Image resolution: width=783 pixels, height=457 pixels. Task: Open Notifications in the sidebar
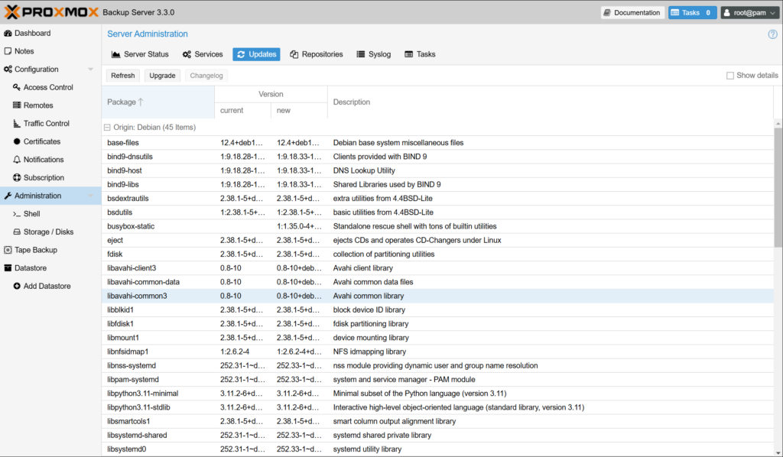44,160
